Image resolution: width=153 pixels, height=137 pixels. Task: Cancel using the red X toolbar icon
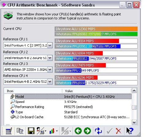(118, 131)
